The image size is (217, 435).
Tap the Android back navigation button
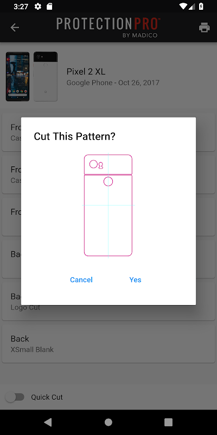click(48, 422)
